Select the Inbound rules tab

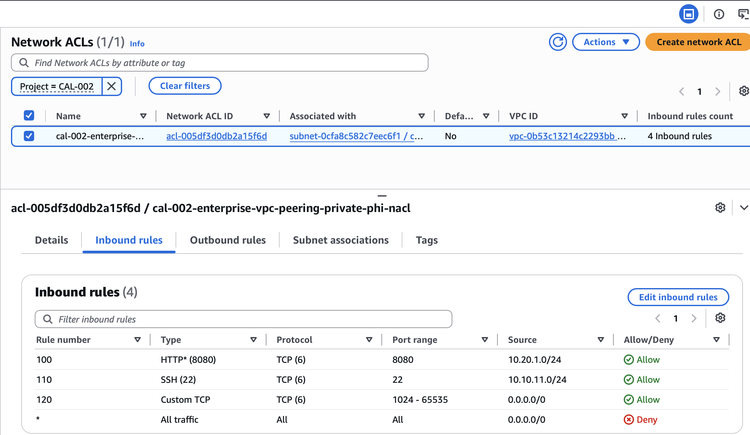tap(129, 240)
